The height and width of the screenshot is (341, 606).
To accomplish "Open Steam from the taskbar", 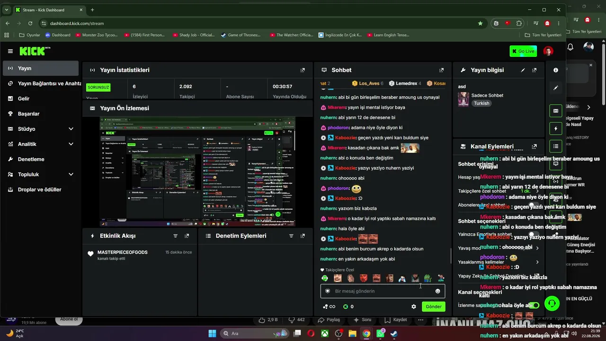I will pyautogui.click(x=394, y=333).
